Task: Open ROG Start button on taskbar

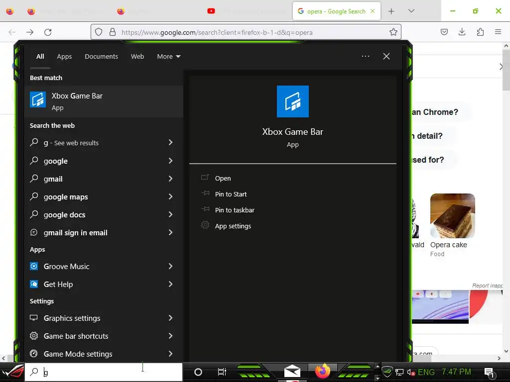Action: coord(12,372)
